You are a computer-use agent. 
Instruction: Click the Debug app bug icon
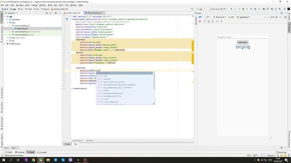(x=243, y=9)
